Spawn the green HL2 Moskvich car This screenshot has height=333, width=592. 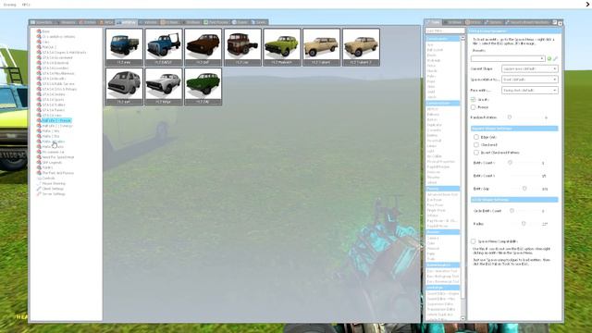(x=282, y=47)
